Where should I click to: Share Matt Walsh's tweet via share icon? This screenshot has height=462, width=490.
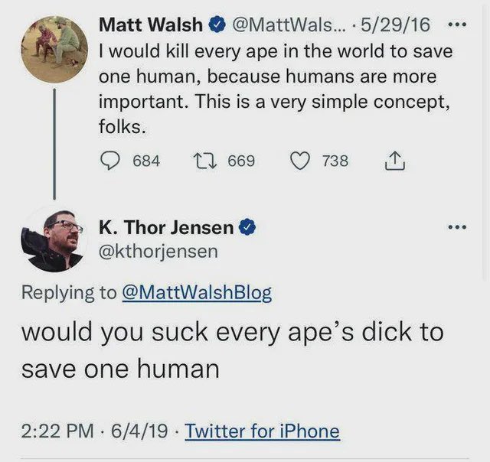(395, 161)
